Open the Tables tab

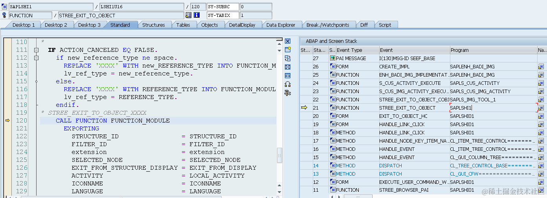(183, 25)
